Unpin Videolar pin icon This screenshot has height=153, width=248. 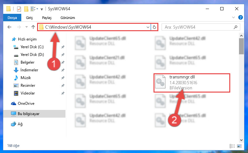[x=63, y=93]
